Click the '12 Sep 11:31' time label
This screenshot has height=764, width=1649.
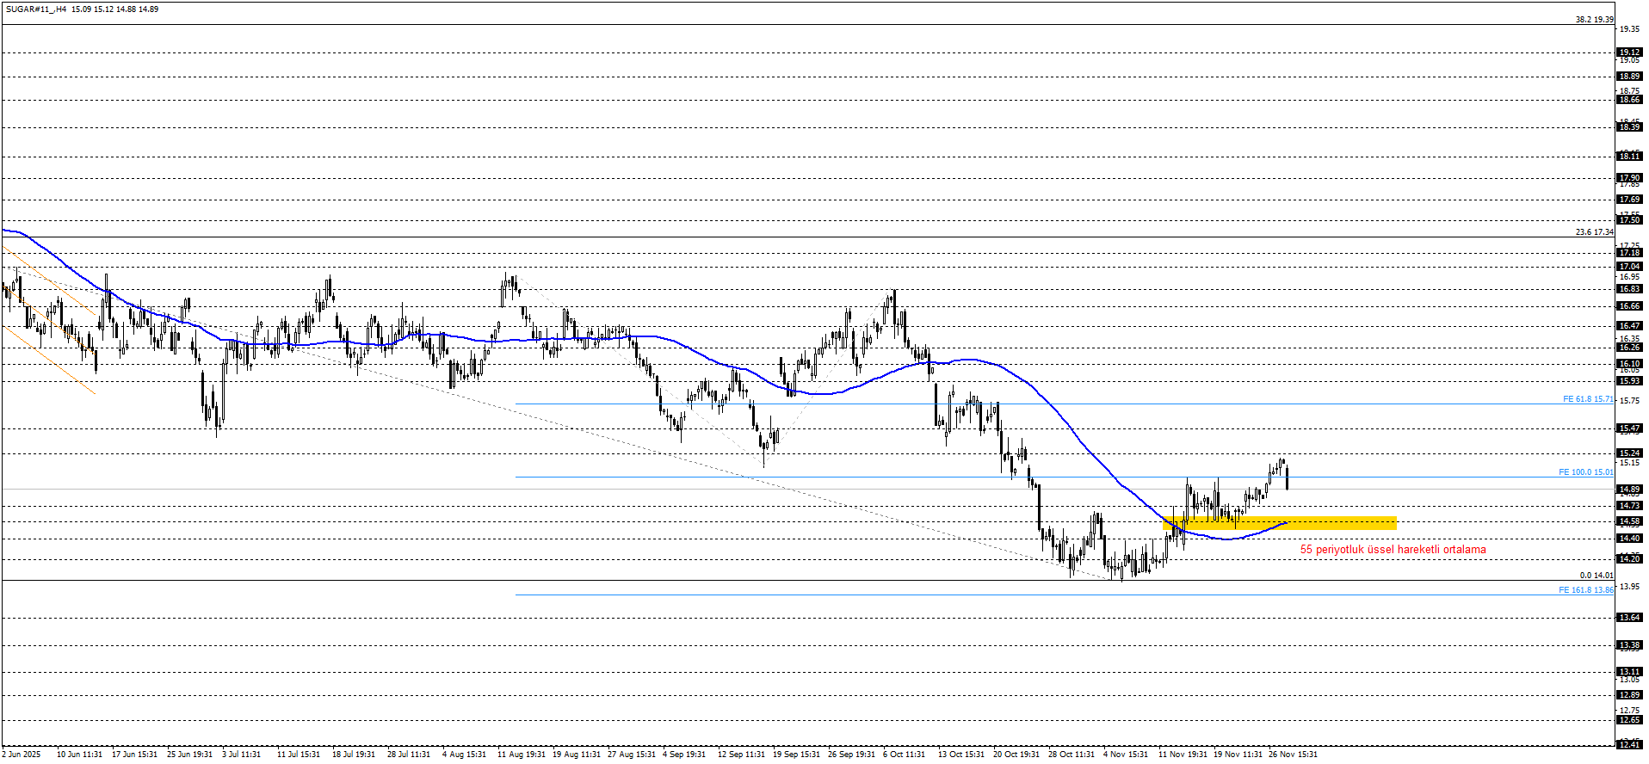coord(741,755)
